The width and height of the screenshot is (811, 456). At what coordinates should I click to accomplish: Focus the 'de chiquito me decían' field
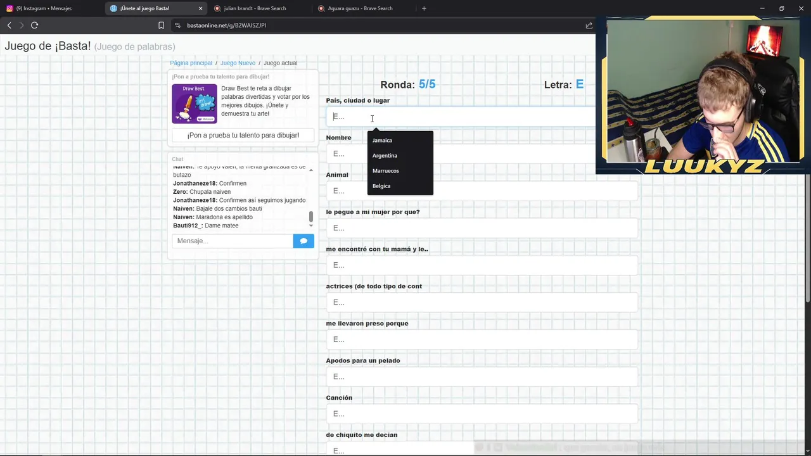click(x=482, y=449)
